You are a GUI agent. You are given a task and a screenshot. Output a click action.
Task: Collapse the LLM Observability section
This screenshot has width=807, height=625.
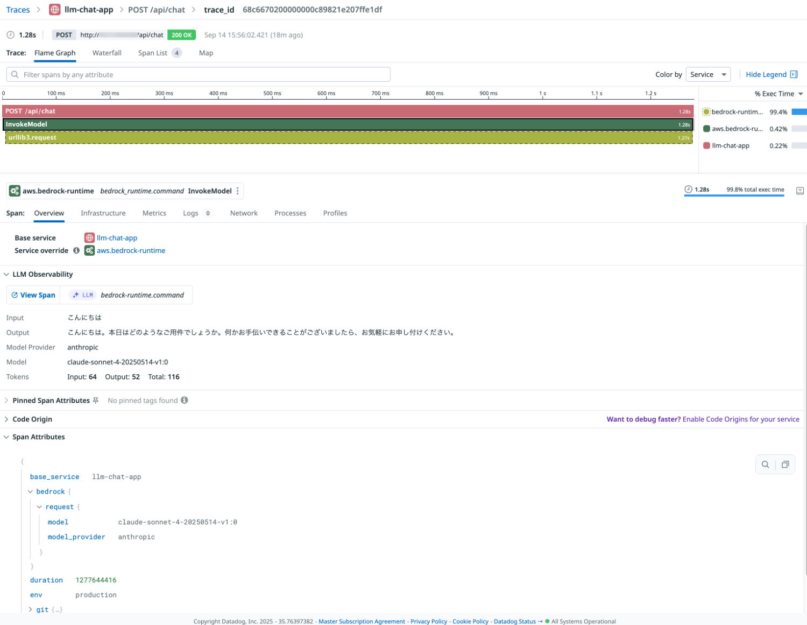(6, 275)
